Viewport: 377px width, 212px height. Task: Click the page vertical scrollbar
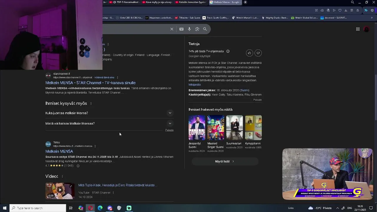376,97
